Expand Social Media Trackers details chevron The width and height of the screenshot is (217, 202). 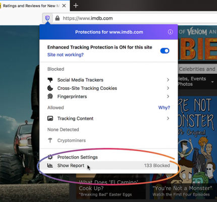[x=168, y=80]
